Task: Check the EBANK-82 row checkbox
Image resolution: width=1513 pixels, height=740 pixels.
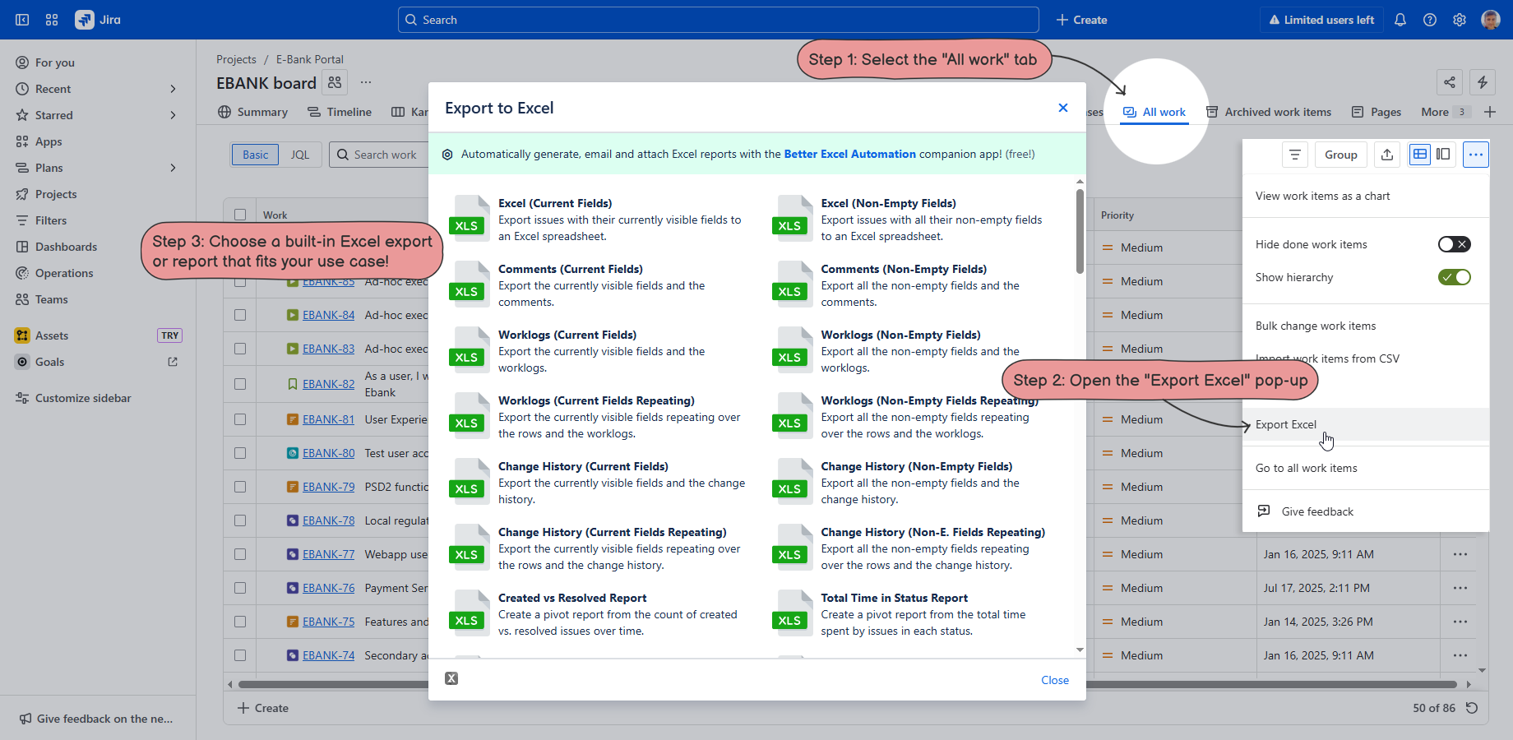Action: pyautogui.click(x=240, y=384)
